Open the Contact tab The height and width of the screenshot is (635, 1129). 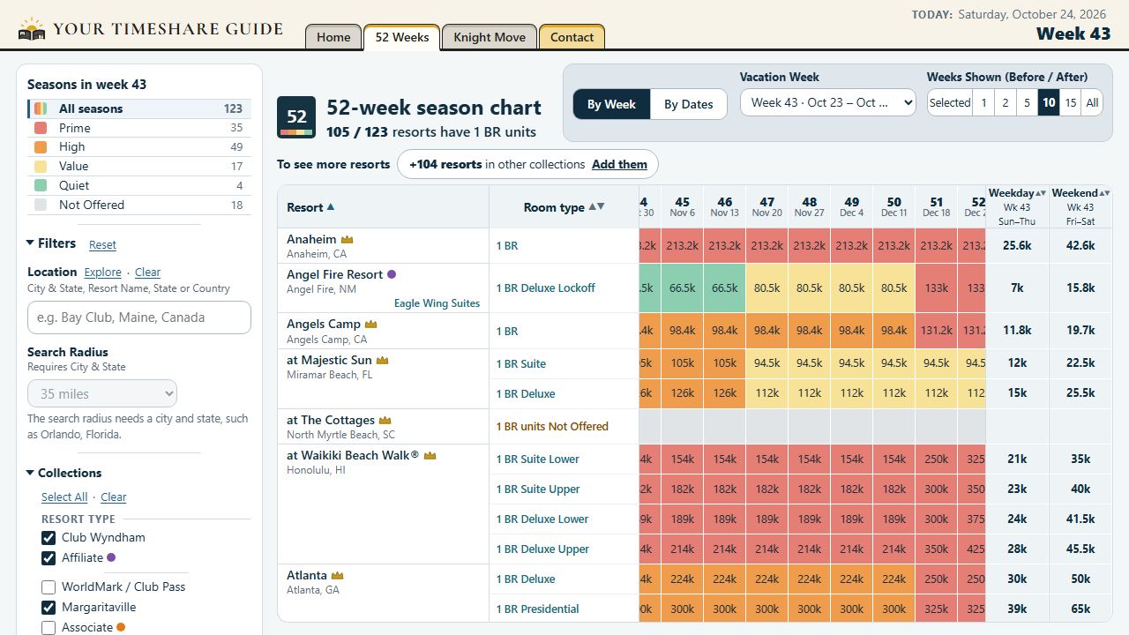[x=572, y=37]
